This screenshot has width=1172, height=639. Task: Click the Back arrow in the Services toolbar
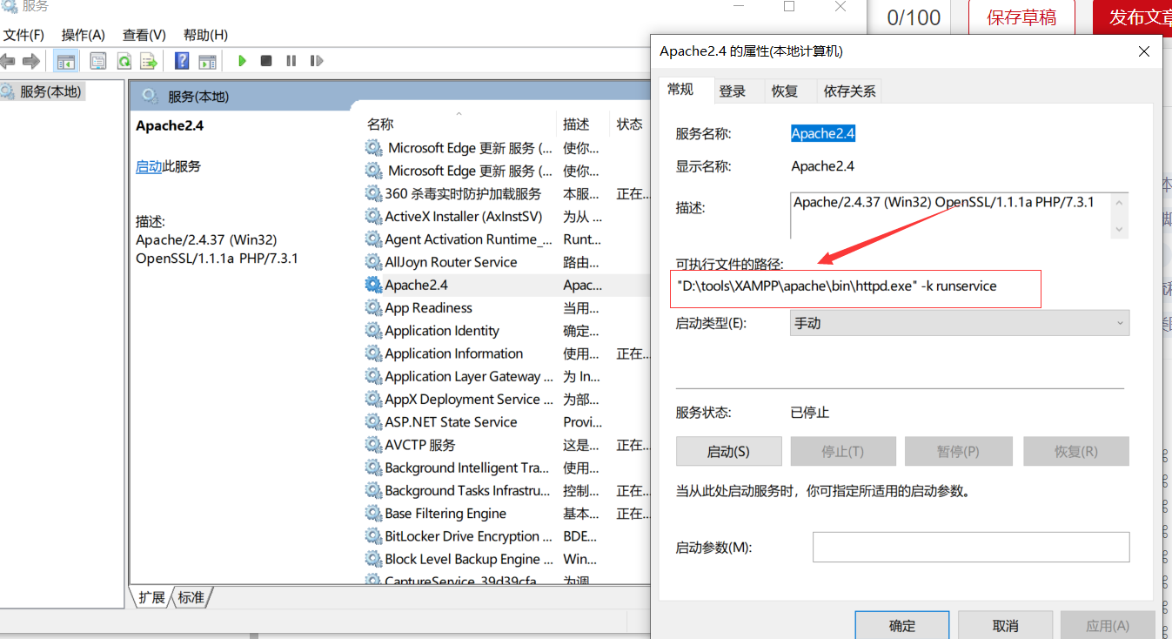click(8, 61)
